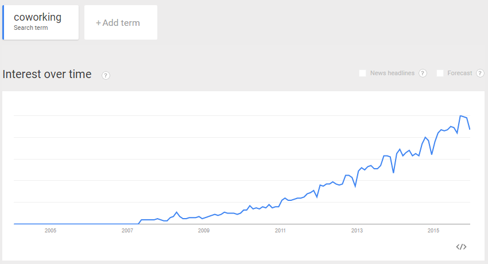488x264 pixels.
Task: Click help icon beside Forecast
Action: [x=480, y=73]
